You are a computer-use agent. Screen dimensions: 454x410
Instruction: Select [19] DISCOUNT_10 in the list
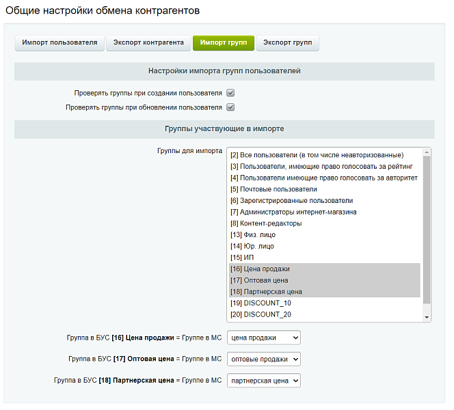point(260,303)
